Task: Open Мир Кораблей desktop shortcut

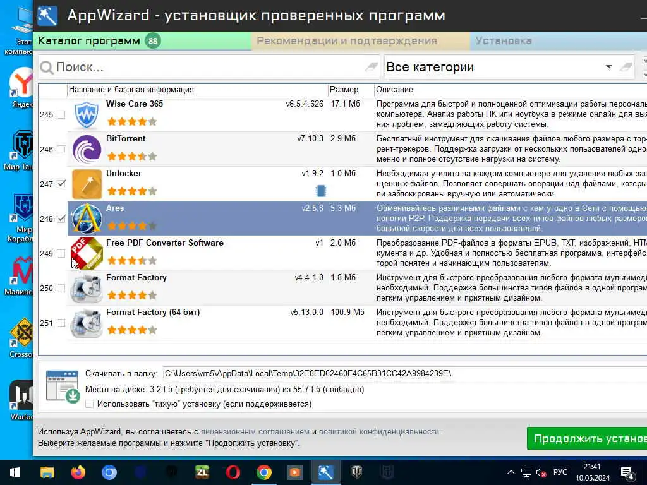Action: pyautogui.click(x=21, y=219)
